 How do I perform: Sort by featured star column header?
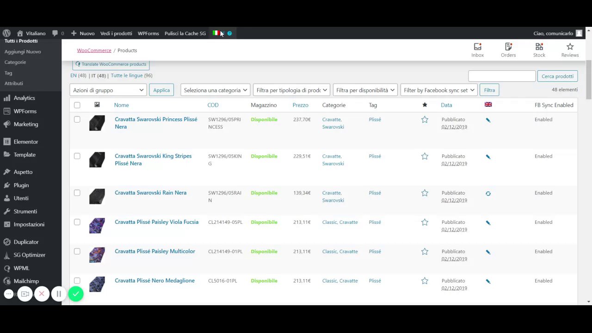click(425, 105)
